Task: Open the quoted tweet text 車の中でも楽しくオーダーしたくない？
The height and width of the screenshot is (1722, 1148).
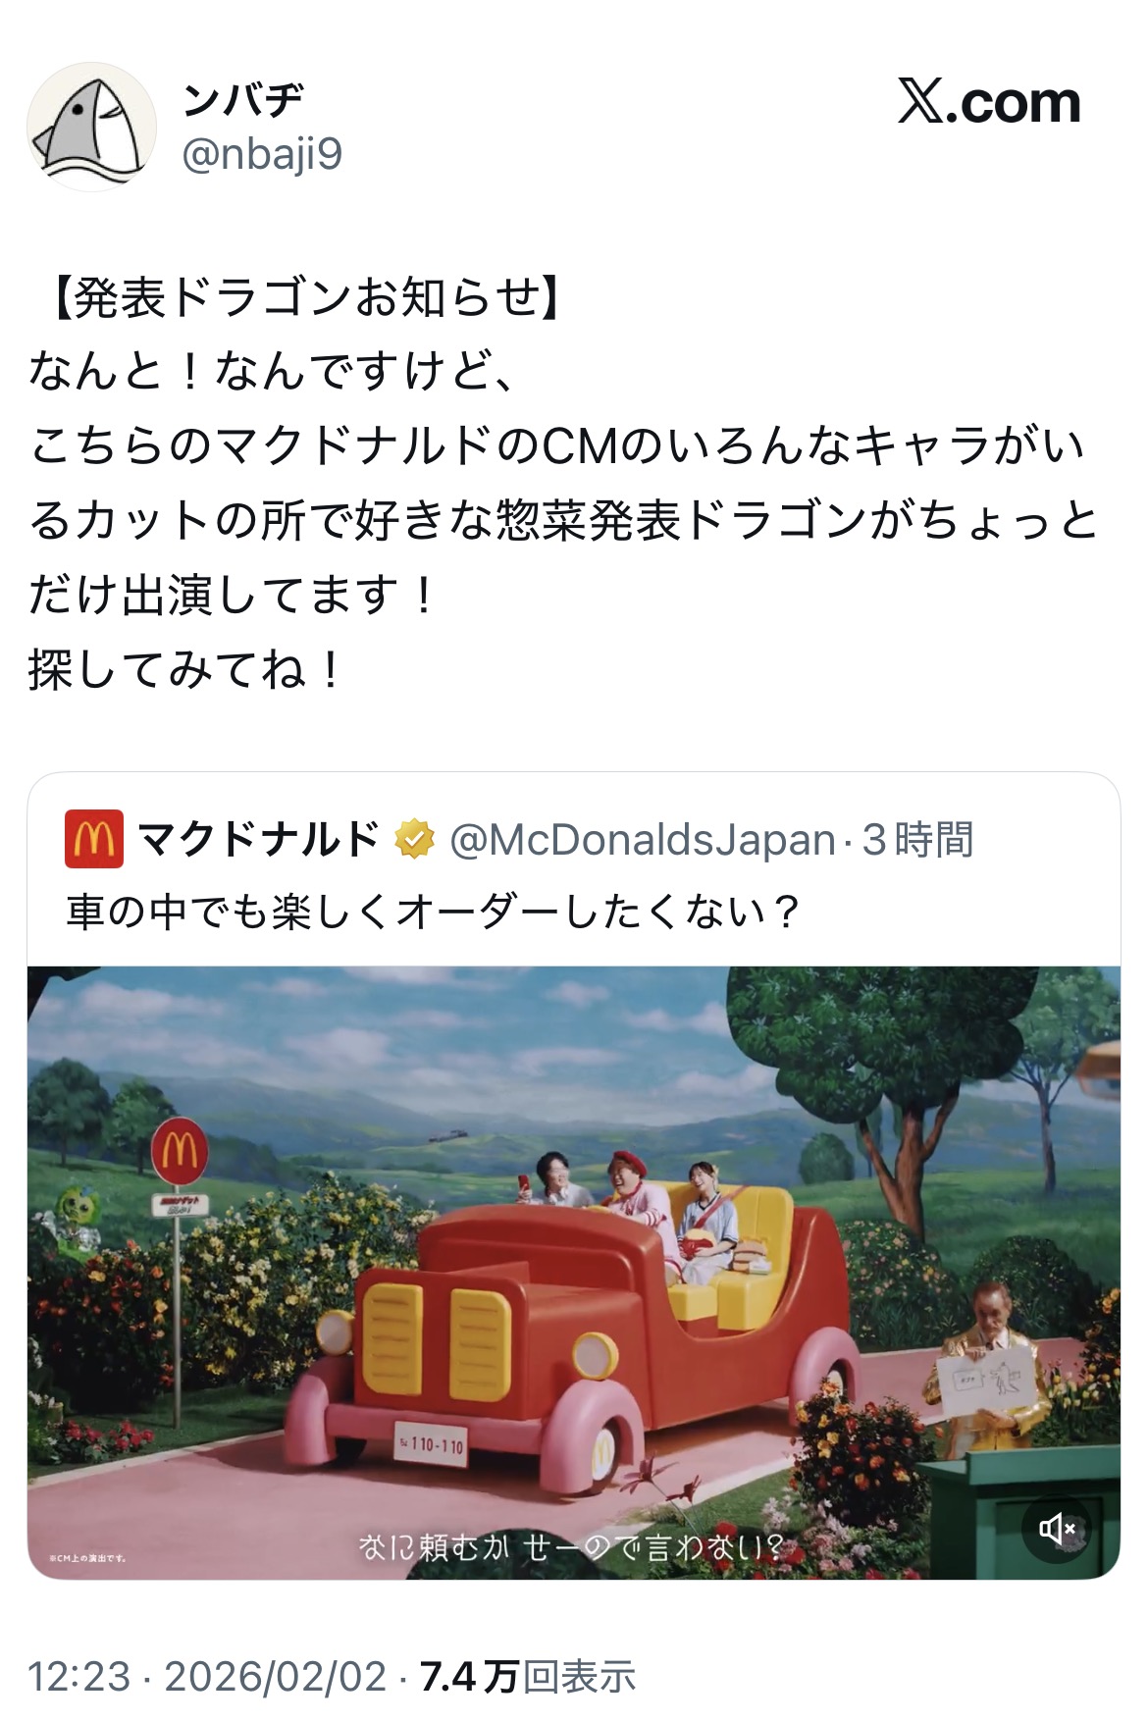Action: 434,913
